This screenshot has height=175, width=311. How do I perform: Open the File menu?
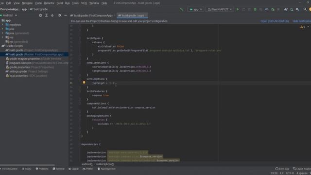(2, 3)
